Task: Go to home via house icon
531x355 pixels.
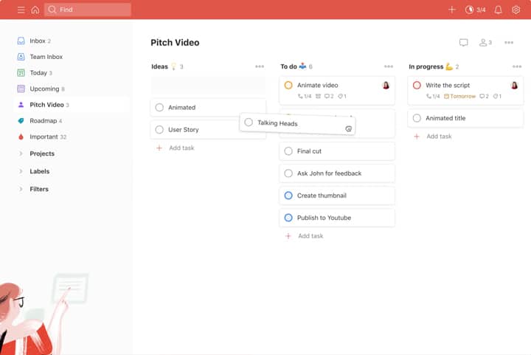Action: click(x=35, y=10)
